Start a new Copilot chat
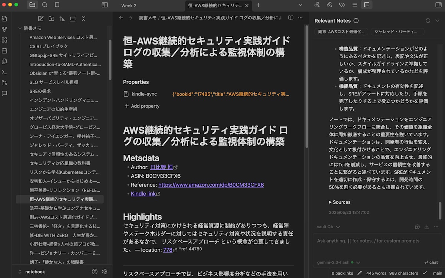 tap(417, 227)
